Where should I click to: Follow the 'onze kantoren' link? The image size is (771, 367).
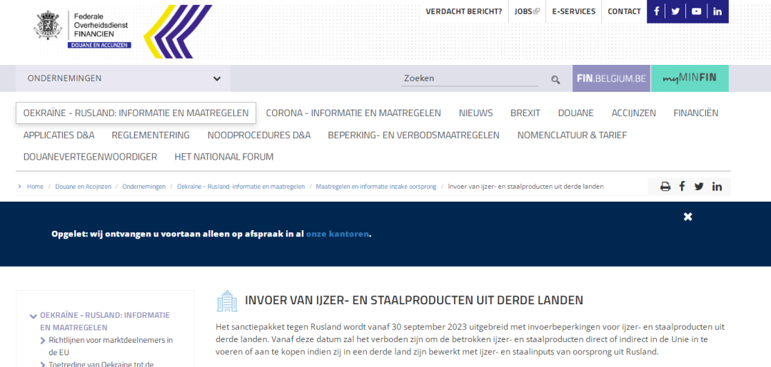click(x=337, y=234)
